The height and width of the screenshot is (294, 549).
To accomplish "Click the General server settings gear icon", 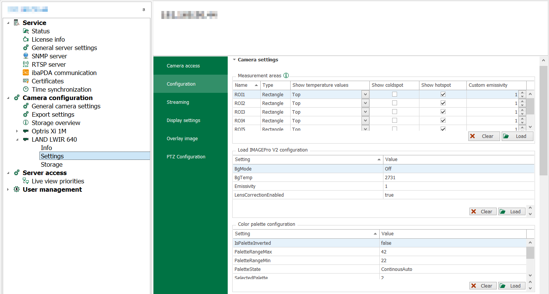I will click(x=26, y=48).
